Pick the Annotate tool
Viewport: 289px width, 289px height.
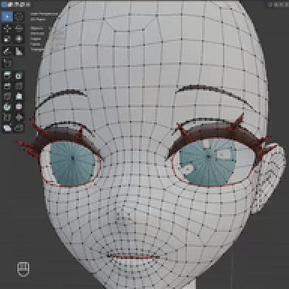pos(7,51)
